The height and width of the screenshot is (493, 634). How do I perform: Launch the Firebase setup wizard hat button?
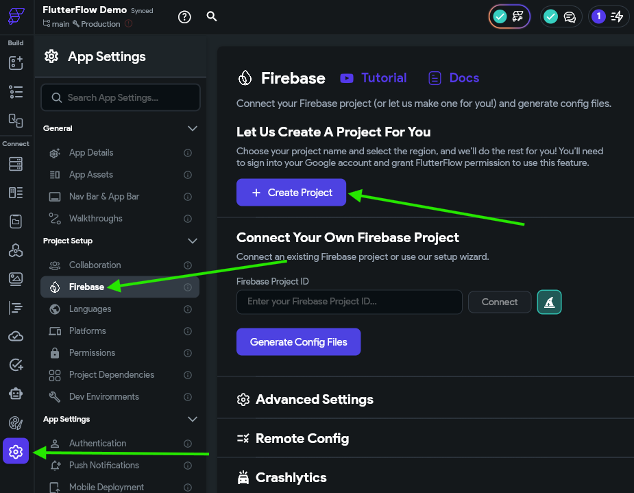coord(549,302)
